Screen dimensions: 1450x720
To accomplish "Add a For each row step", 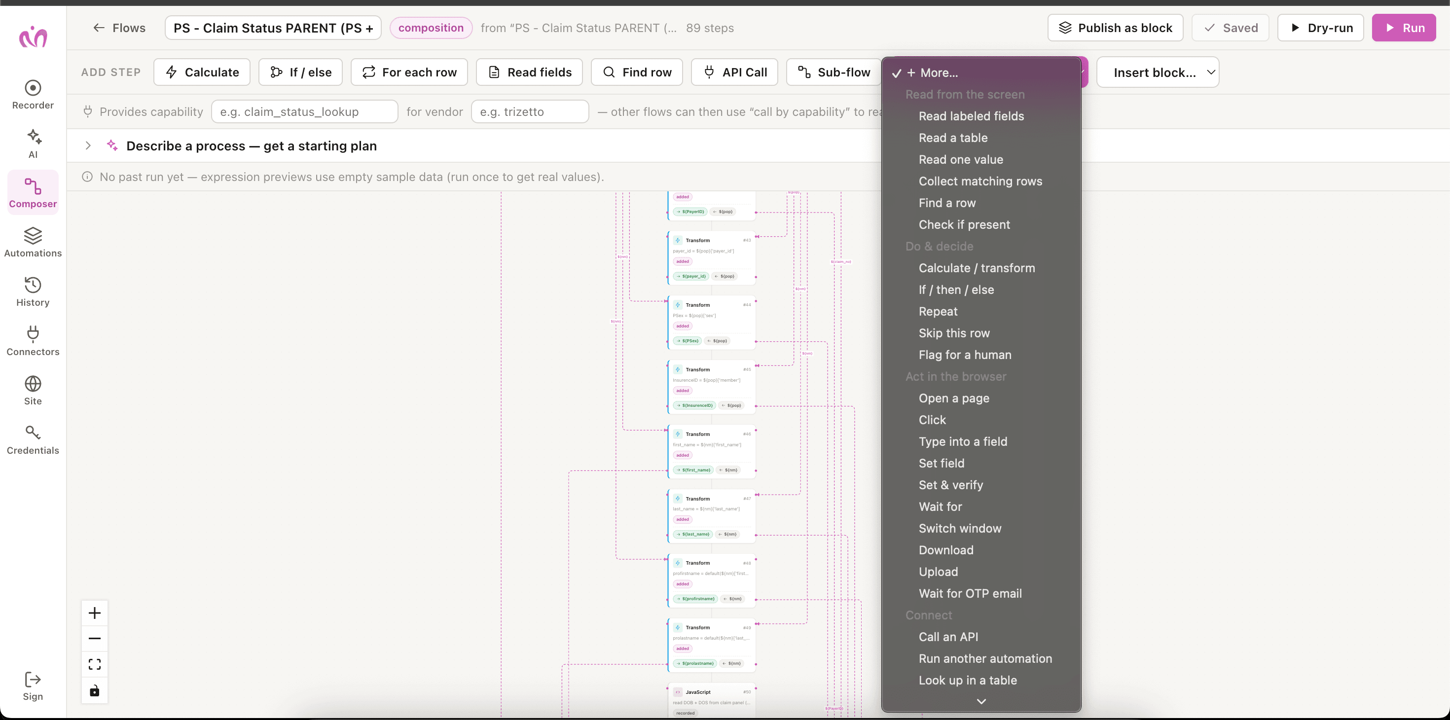I will [x=409, y=72].
